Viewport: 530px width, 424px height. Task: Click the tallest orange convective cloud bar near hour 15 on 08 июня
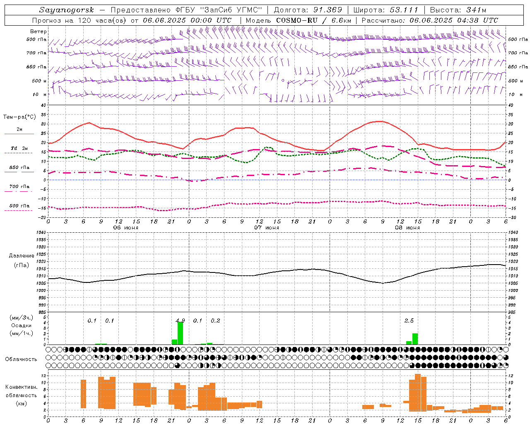click(418, 393)
